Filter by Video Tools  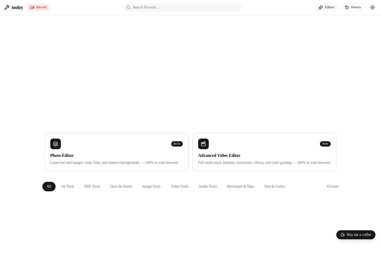(x=180, y=187)
